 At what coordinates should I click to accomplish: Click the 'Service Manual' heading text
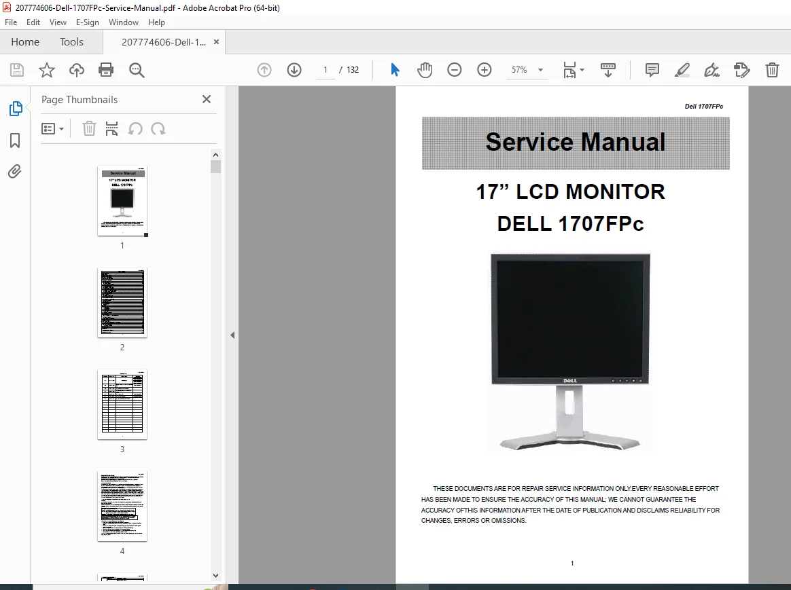576,142
